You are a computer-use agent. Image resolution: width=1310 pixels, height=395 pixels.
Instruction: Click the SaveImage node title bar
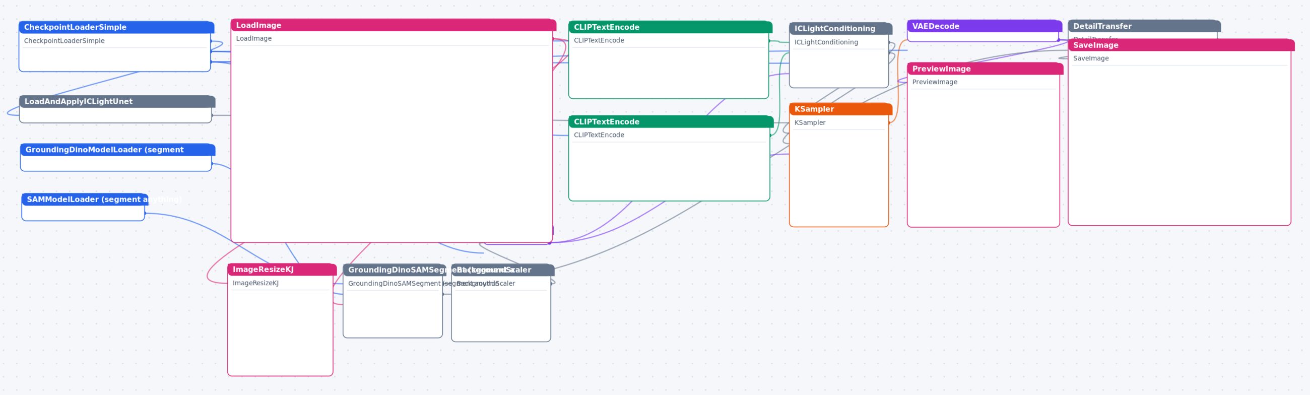pos(1181,45)
